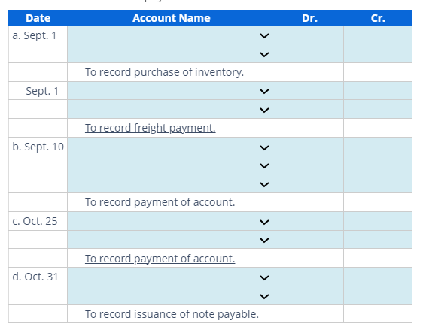Click the 'b. Sept. 10' date cell

point(38,147)
